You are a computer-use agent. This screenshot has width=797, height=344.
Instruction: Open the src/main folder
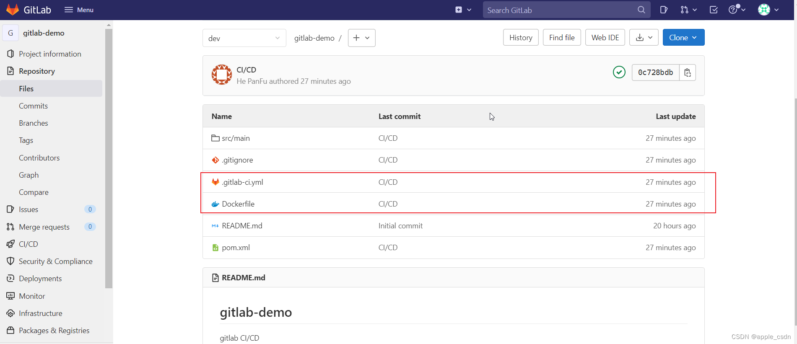pos(236,138)
